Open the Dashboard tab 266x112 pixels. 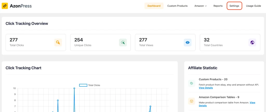(x=154, y=6)
